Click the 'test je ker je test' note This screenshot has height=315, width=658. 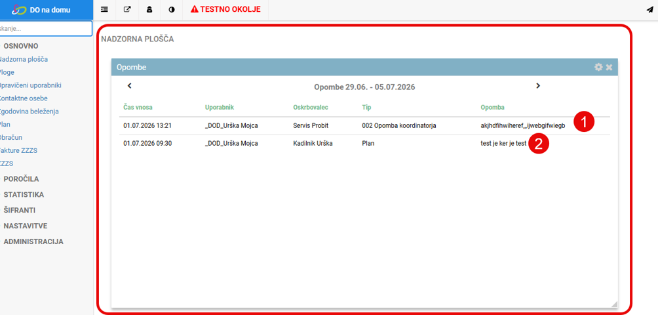pyautogui.click(x=503, y=144)
